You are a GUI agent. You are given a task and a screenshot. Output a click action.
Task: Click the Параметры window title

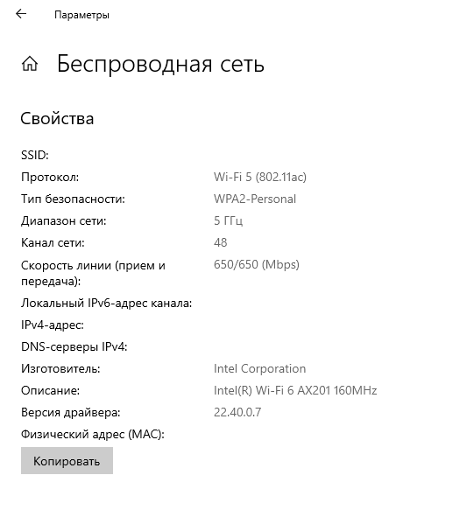point(81,15)
